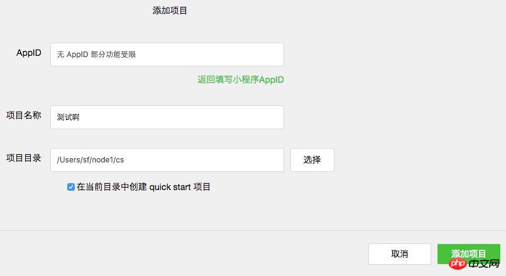Cancel with the 取消 button

pyautogui.click(x=400, y=254)
